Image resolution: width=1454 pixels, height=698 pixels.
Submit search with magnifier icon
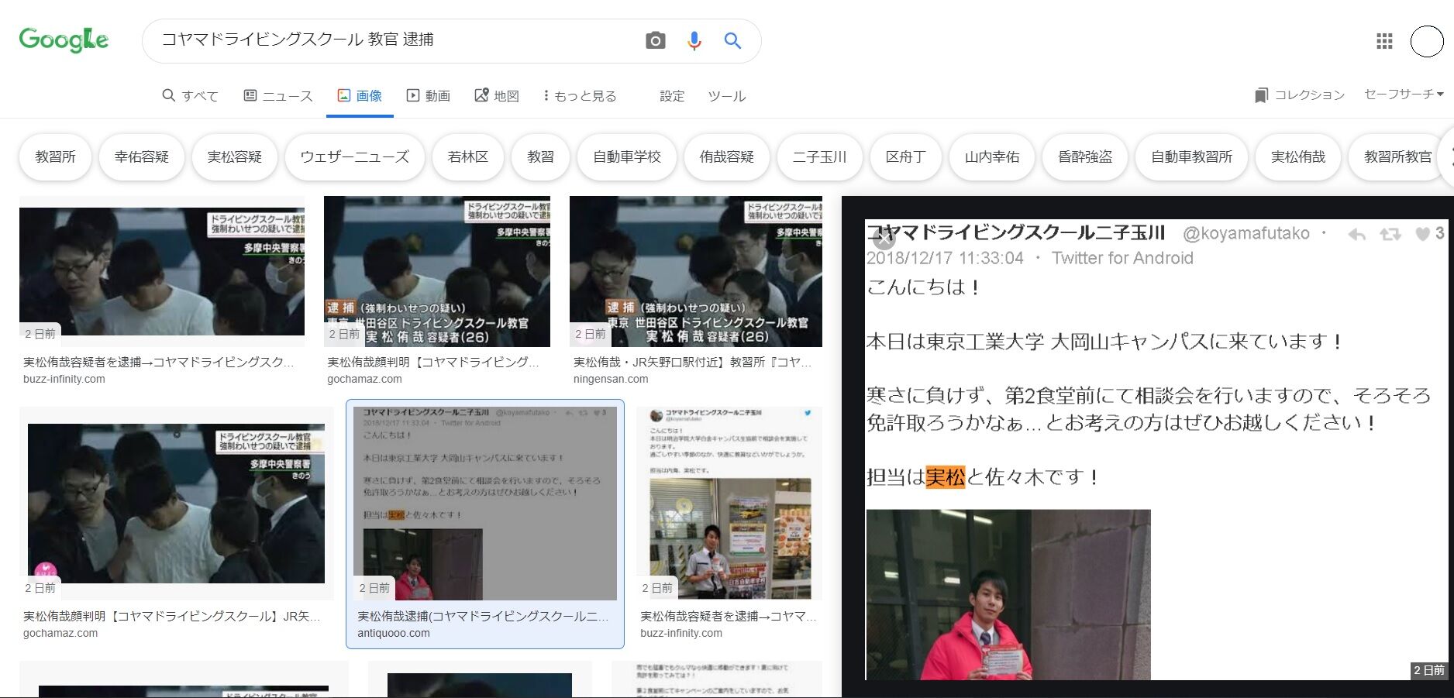point(732,41)
